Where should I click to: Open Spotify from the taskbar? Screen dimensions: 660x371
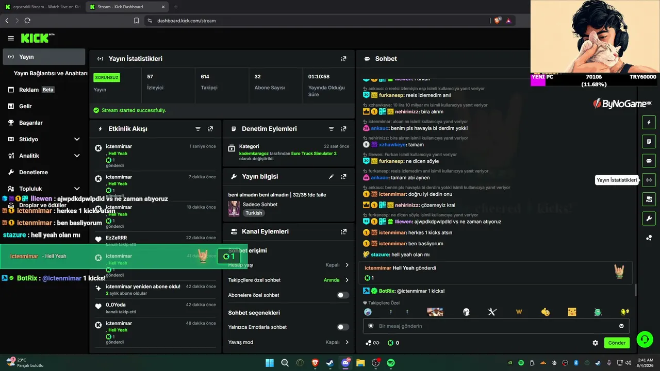tap(391, 363)
